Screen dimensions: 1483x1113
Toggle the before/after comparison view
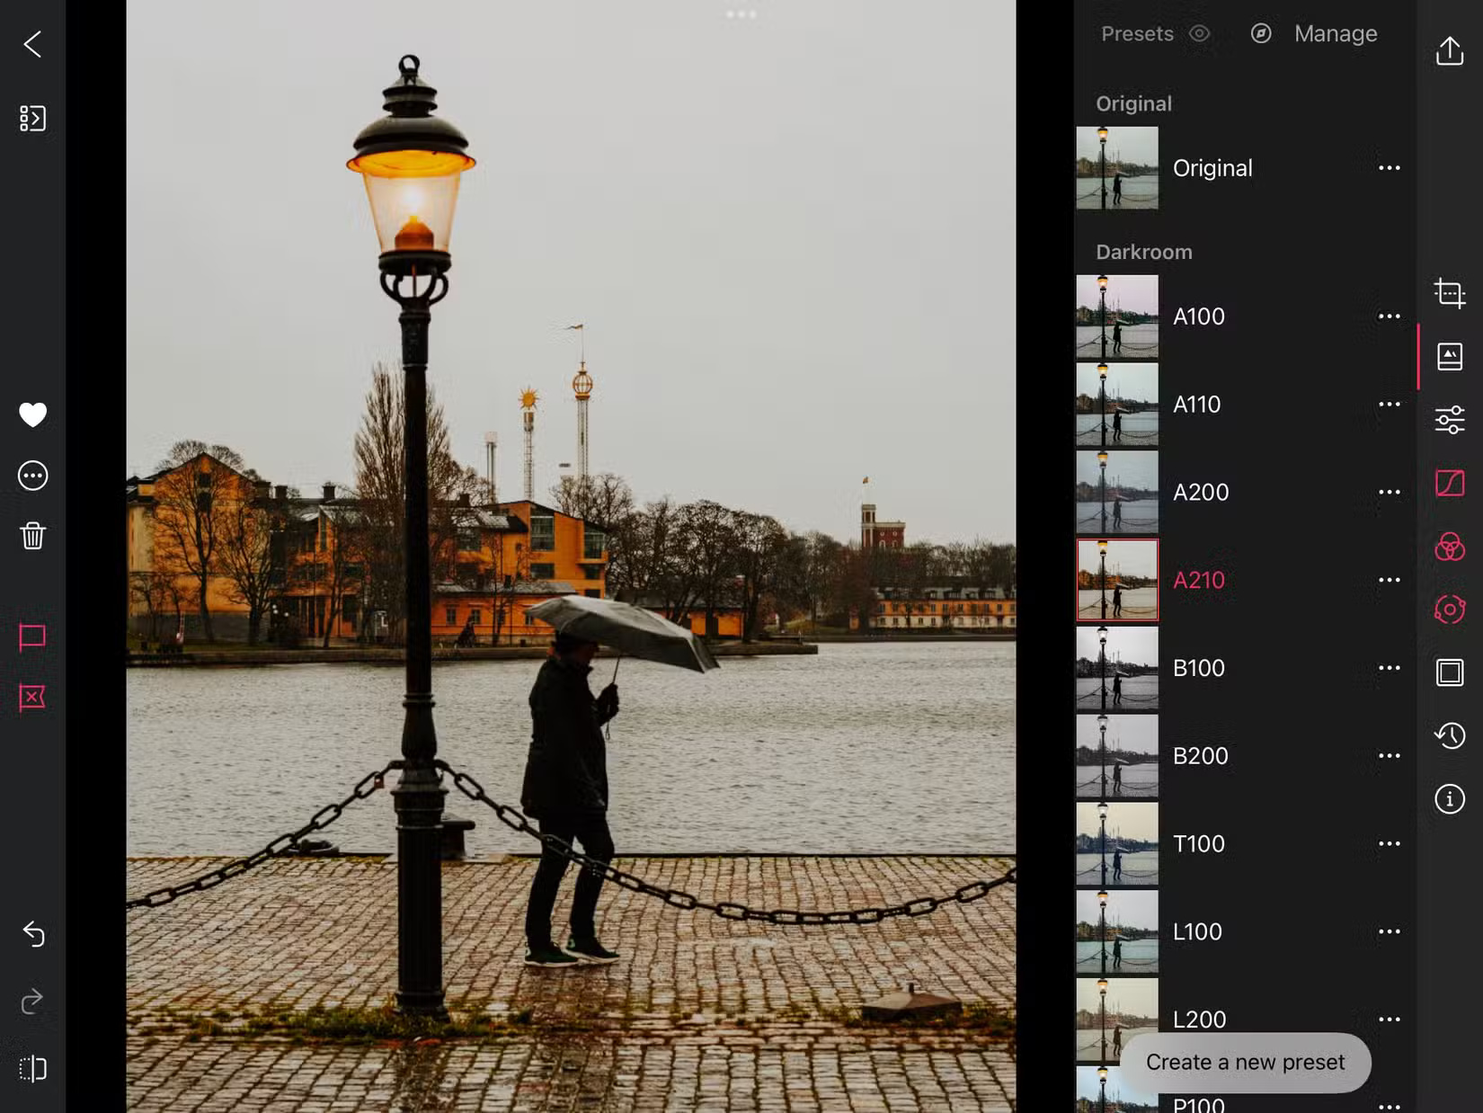pyautogui.click(x=34, y=1069)
